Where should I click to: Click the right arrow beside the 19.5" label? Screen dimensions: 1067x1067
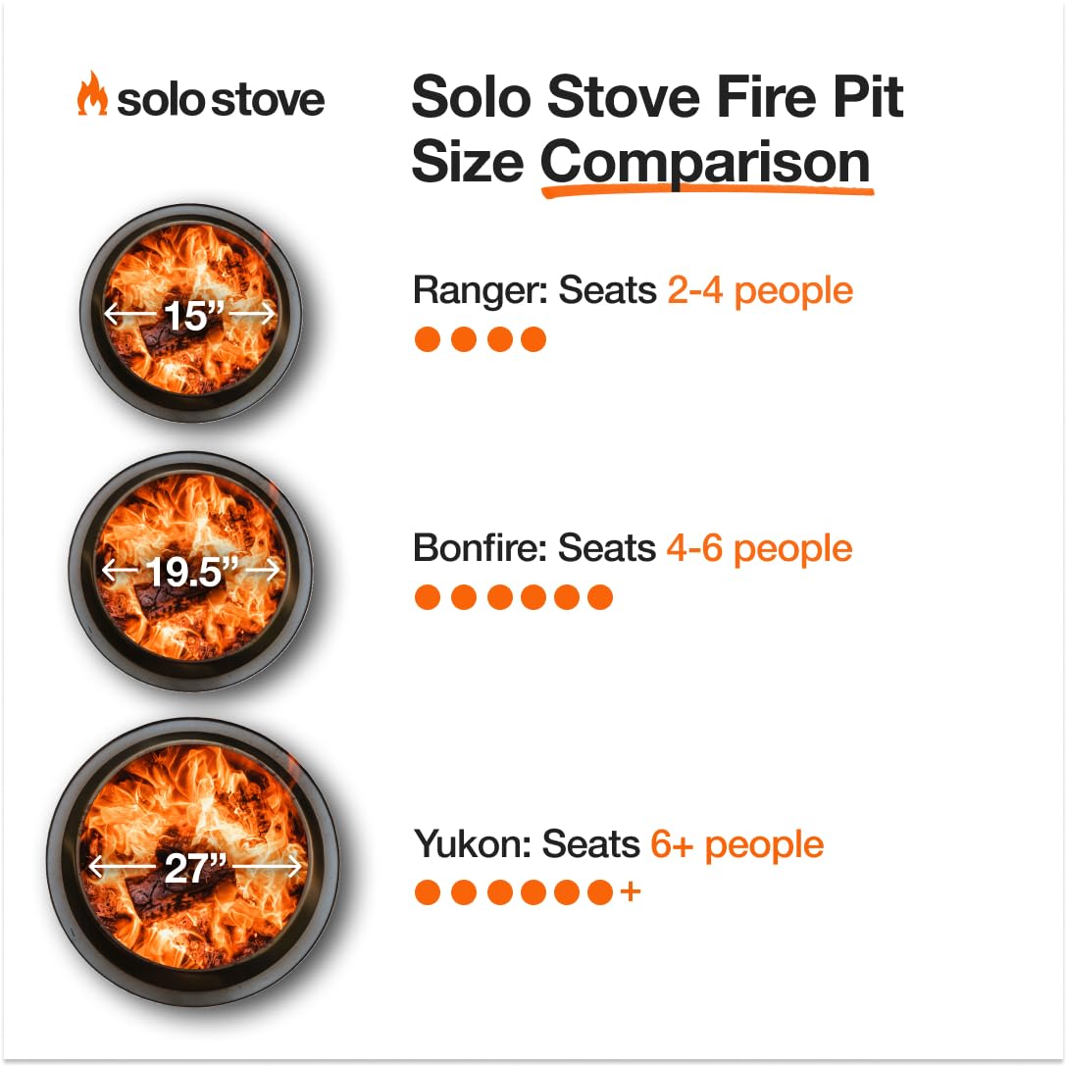point(261,570)
